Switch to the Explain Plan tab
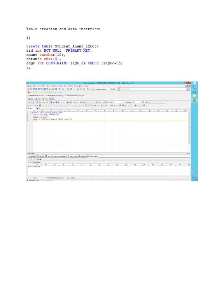Viewport: 224px width, 299px height. [83, 157]
